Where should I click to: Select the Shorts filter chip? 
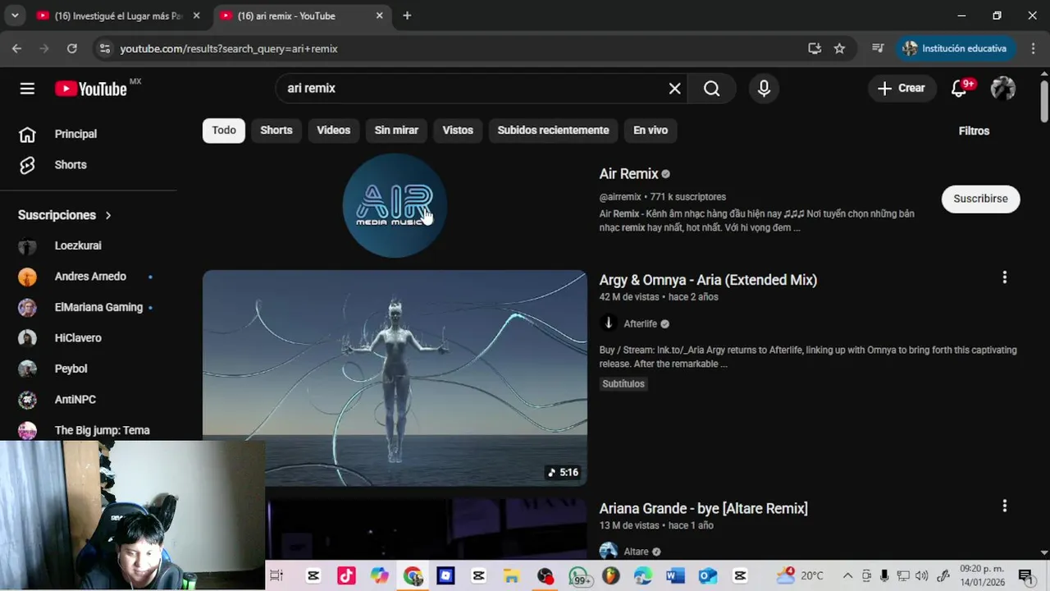pos(276,131)
